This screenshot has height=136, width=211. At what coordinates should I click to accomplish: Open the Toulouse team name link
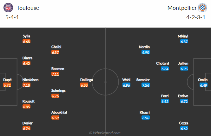[28, 8]
